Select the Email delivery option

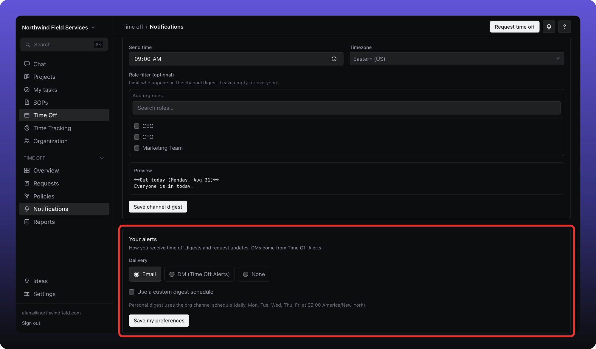point(145,274)
